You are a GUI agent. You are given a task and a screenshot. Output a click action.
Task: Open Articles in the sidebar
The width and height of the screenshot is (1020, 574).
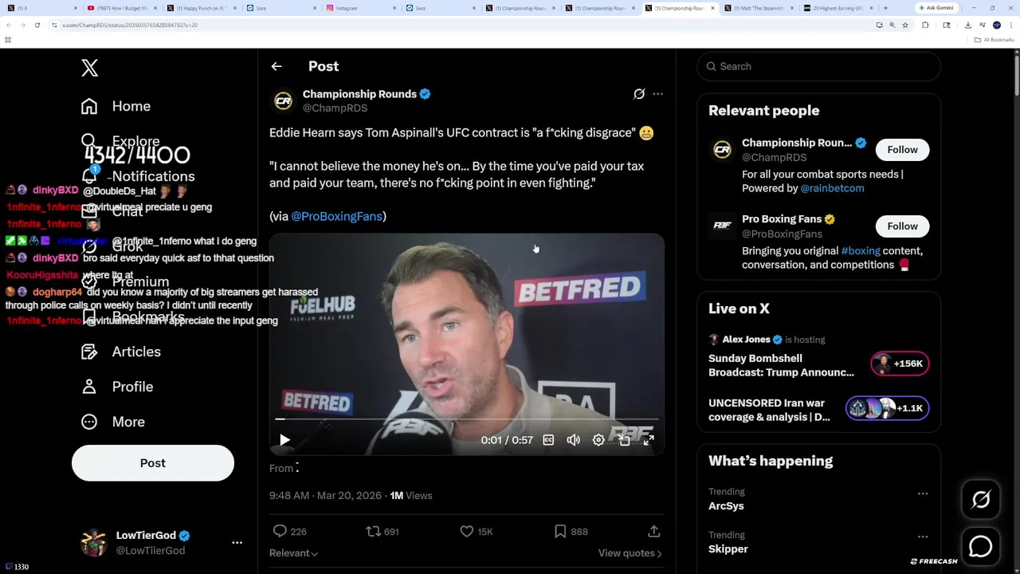tap(120, 352)
